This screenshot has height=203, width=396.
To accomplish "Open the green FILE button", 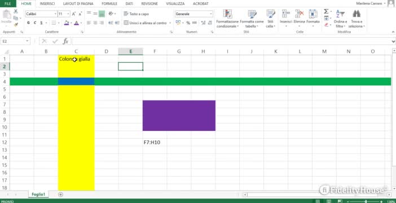I will click(8, 3).
